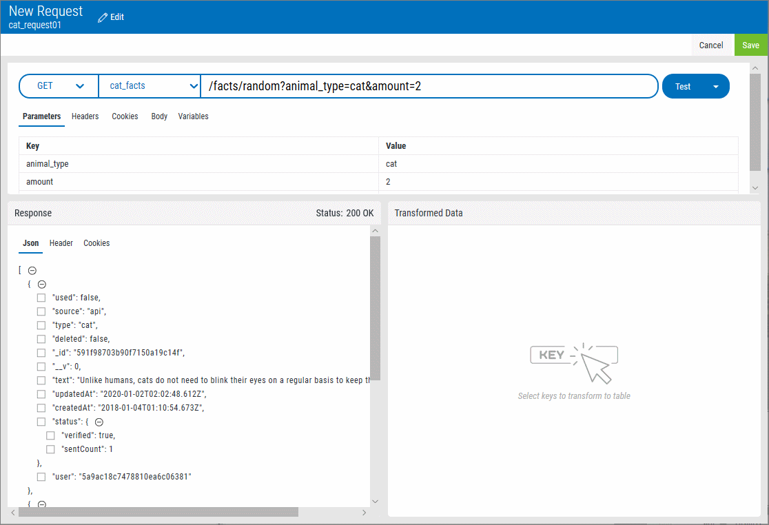Tick the "text" key checkbox
The height and width of the screenshot is (525, 769).
[x=41, y=380]
